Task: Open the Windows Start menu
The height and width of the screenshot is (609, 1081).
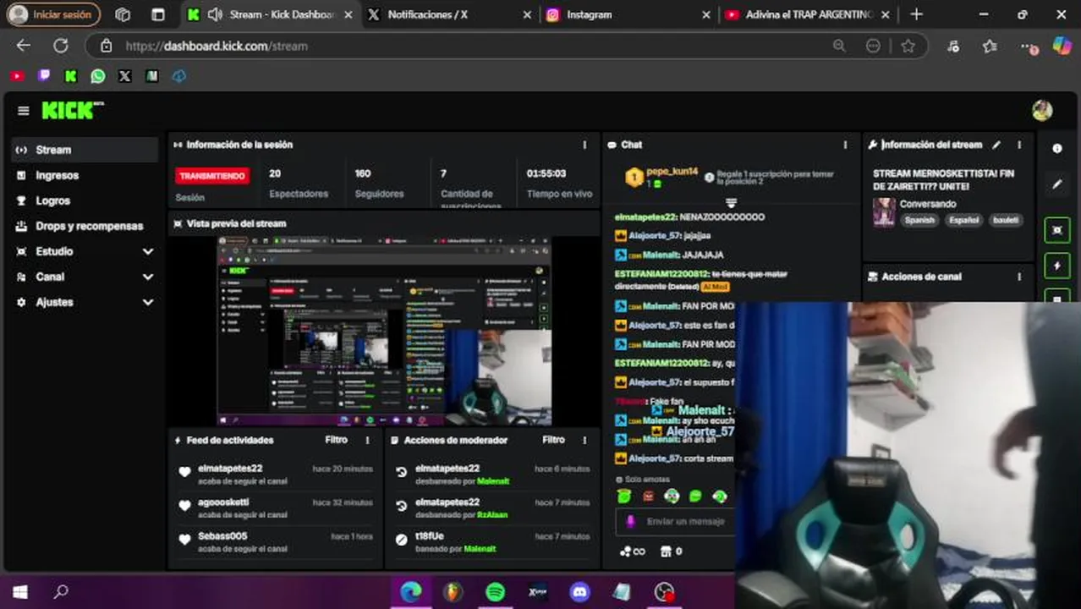Action: click(19, 592)
